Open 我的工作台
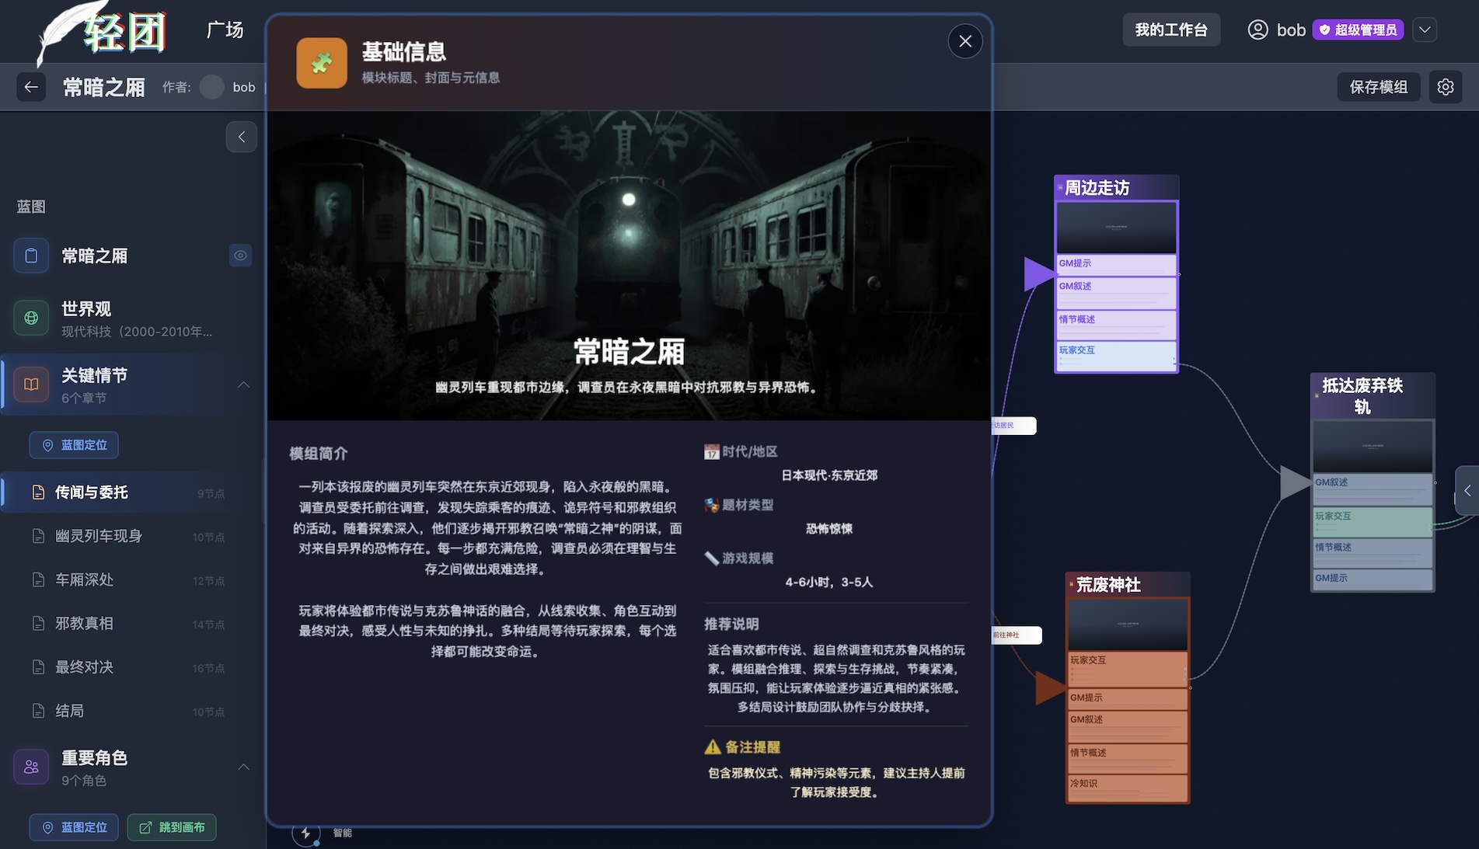Screen dimensions: 1479x849 [1170, 30]
